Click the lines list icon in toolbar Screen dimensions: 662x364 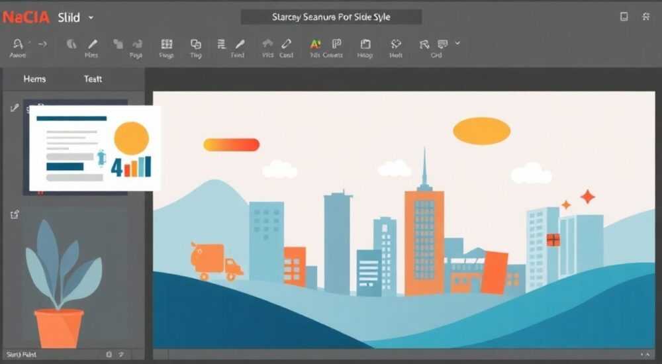(221, 44)
